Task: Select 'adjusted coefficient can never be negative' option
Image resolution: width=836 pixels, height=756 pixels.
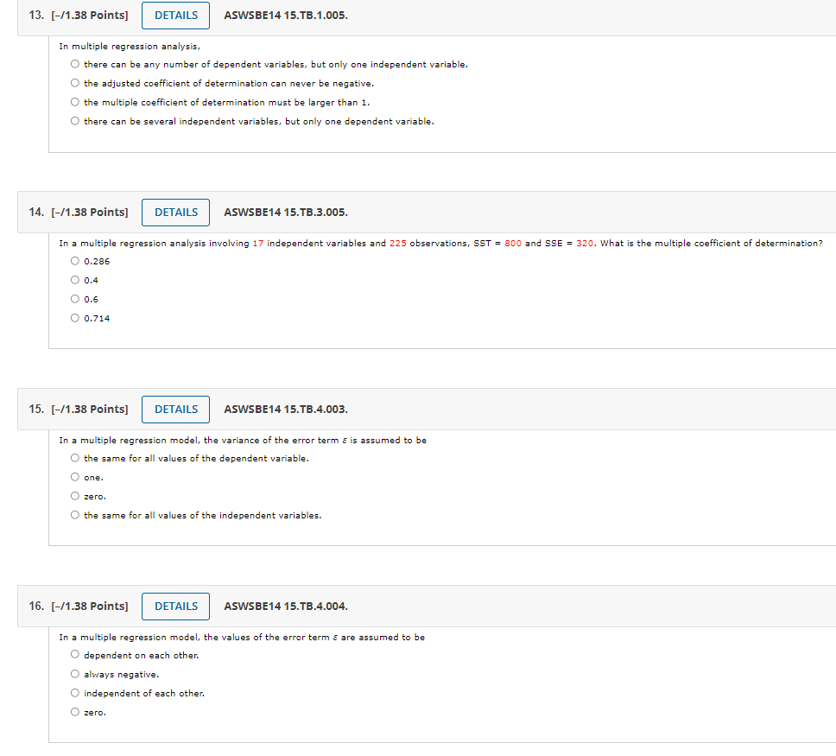Action: [x=74, y=83]
